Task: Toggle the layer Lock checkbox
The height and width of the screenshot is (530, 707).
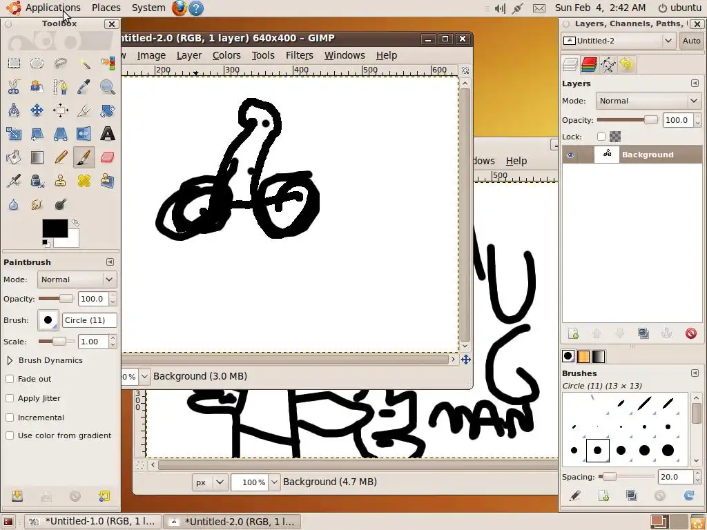Action: point(601,137)
